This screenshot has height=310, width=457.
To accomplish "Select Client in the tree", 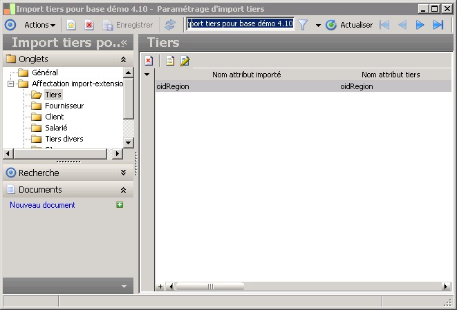I will (55, 117).
